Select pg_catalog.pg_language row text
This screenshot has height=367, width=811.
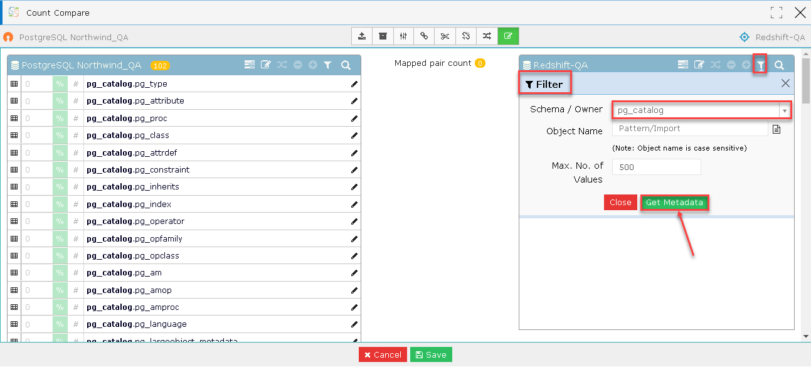pos(137,324)
